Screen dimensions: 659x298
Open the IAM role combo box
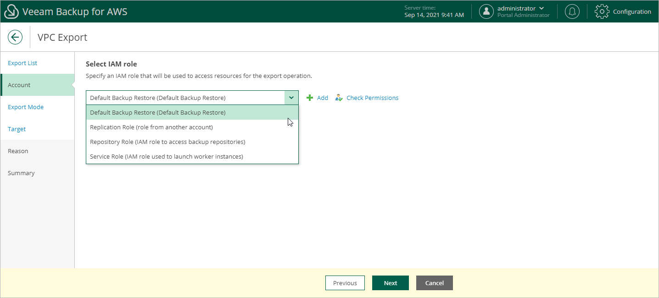coord(184,98)
